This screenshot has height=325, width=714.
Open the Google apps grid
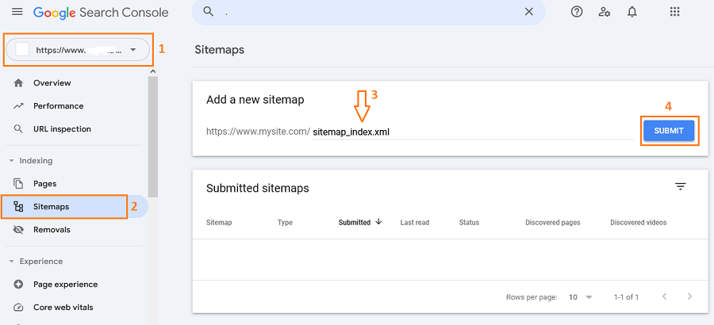pos(675,12)
